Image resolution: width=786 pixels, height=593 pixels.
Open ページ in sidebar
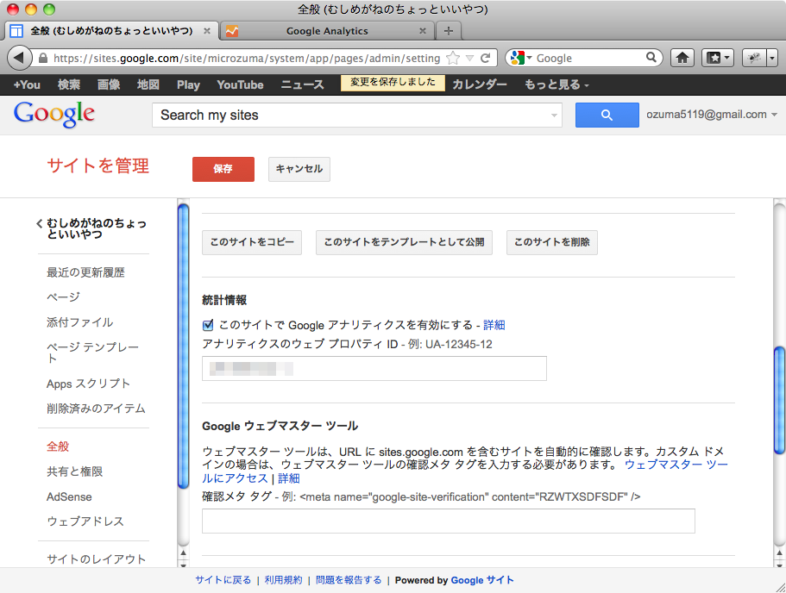(x=63, y=297)
